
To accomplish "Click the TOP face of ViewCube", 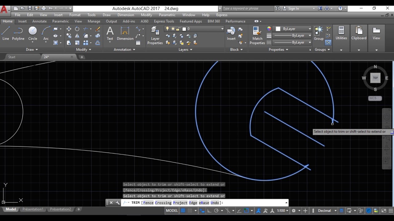I will pyautogui.click(x=375, y=78).
